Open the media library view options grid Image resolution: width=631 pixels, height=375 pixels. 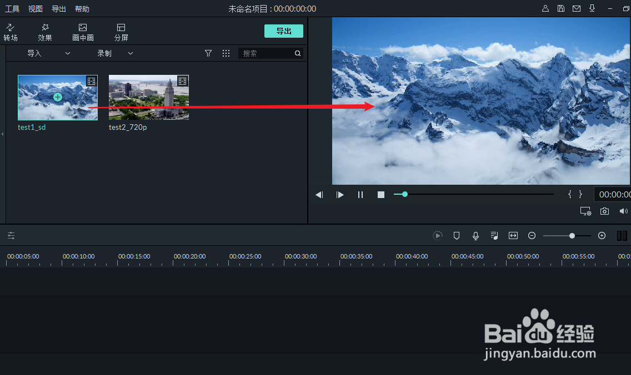226,53
